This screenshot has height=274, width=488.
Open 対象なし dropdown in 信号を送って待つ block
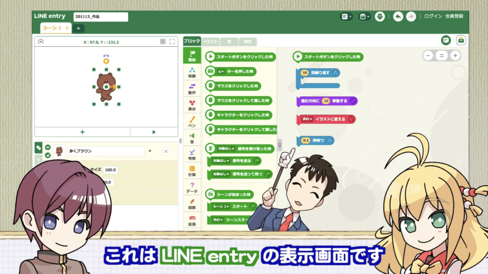click(x=221, y=174)
